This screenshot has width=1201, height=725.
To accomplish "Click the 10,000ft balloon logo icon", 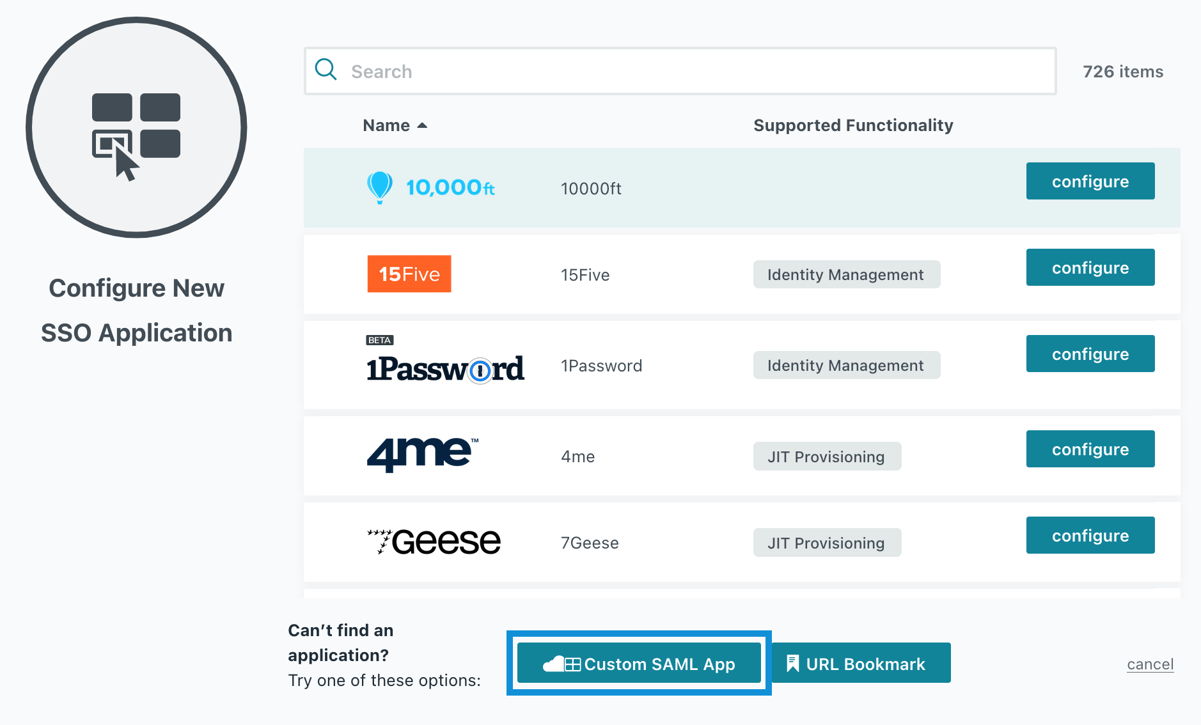I will 379,187.
